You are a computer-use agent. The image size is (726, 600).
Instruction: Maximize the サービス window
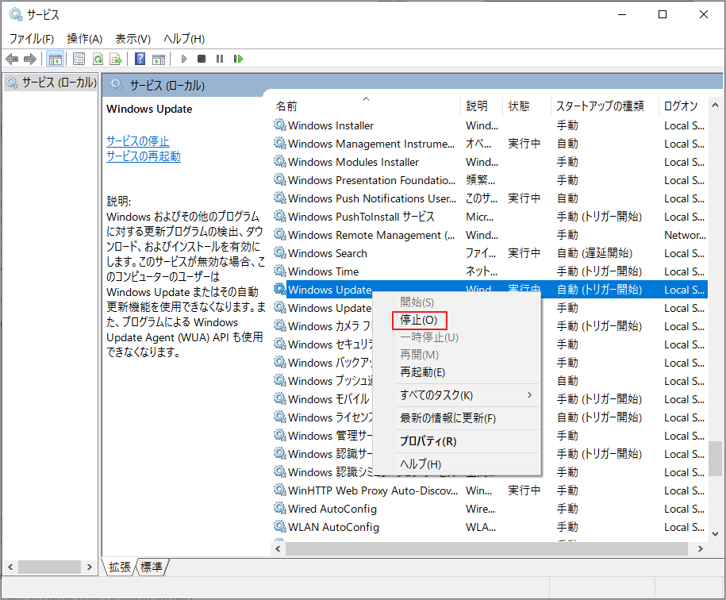[663, 14]
